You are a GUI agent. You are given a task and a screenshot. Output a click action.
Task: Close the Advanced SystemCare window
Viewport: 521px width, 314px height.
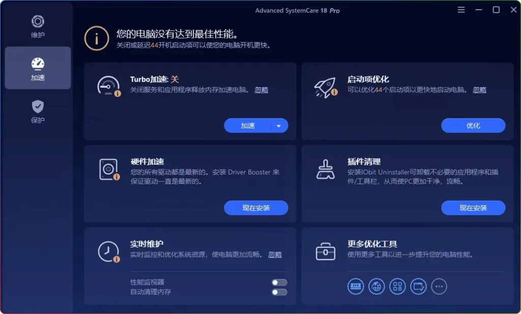click(x=513, y=10)
